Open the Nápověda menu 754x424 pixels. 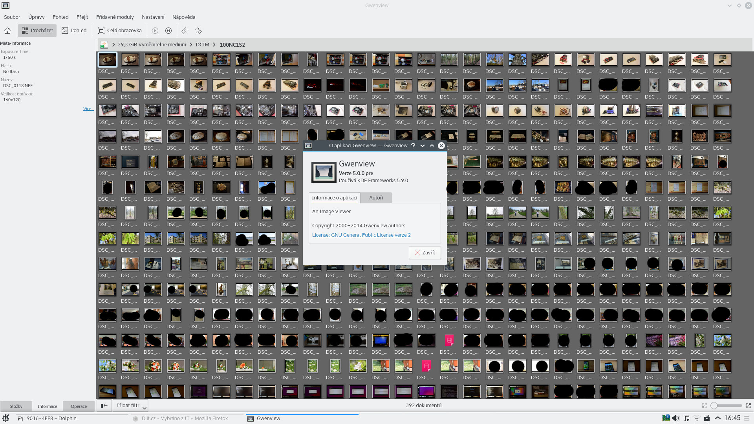coord(184,17)
